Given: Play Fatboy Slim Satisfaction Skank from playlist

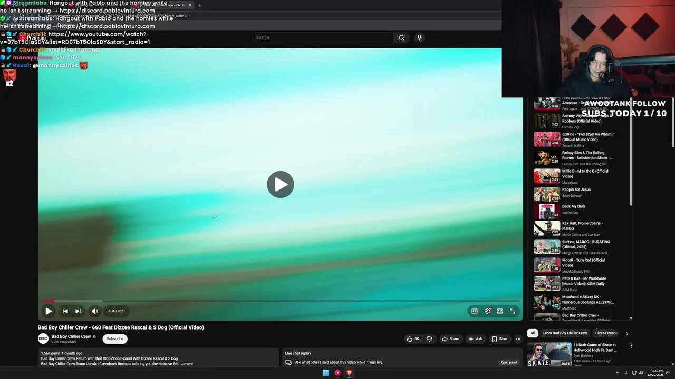Looking at the screenshot, I should pyautogui.click(x=575, y=158).
